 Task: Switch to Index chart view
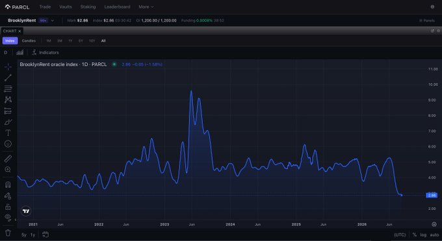pos(10,41)
